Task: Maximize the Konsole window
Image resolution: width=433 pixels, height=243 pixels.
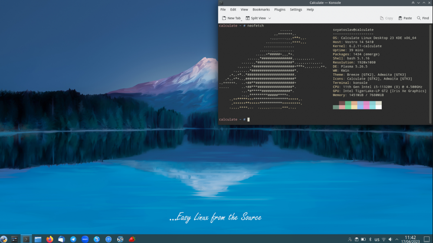Action: tap(424, 3)
